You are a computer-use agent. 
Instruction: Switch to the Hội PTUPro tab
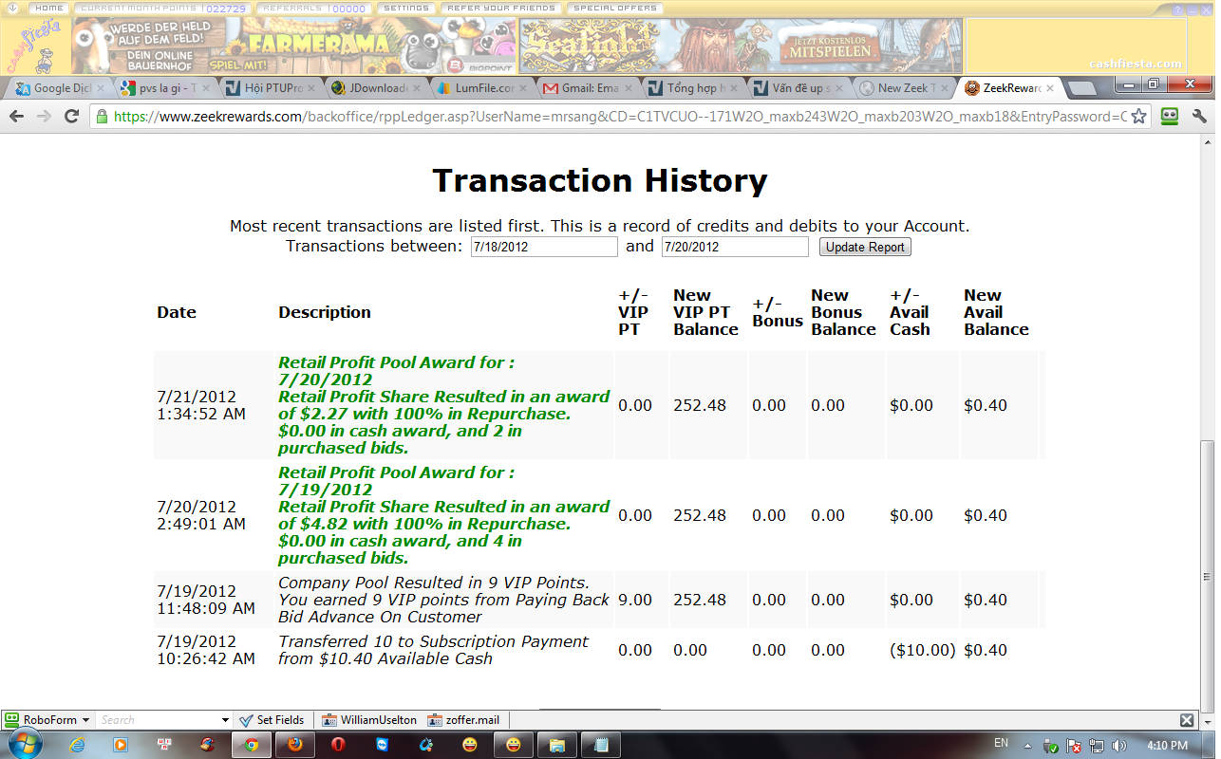[272, 88]
